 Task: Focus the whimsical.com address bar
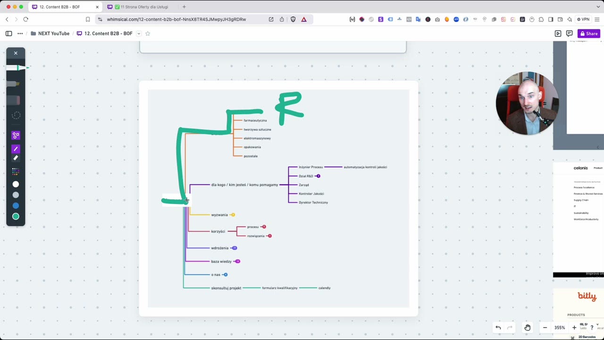176,19
